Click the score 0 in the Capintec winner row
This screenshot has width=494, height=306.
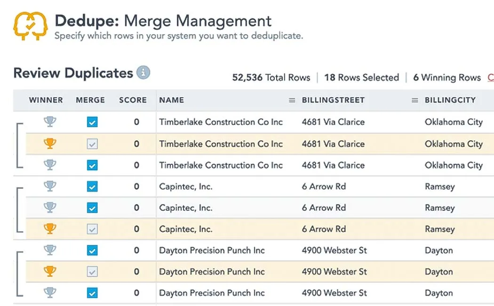(x=136, y=229)
